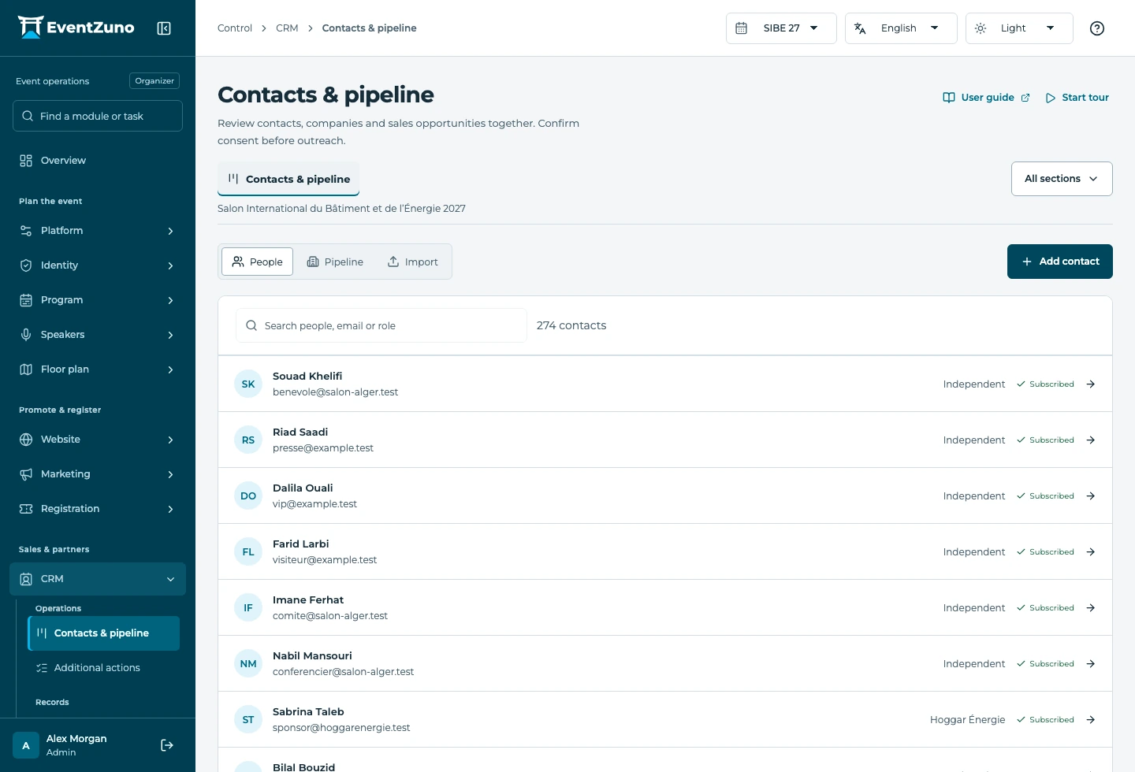
Task: Open the SIBE 27 event dropdown
Action: pos(781,28)
